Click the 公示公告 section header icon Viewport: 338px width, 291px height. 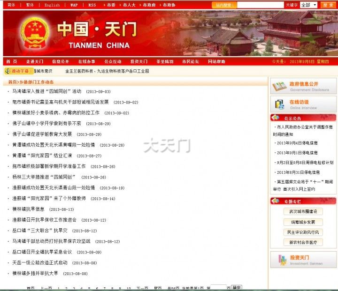[x=276, y=118]
